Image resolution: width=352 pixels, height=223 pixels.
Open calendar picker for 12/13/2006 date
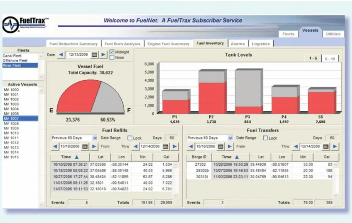(x=95, y=55)
